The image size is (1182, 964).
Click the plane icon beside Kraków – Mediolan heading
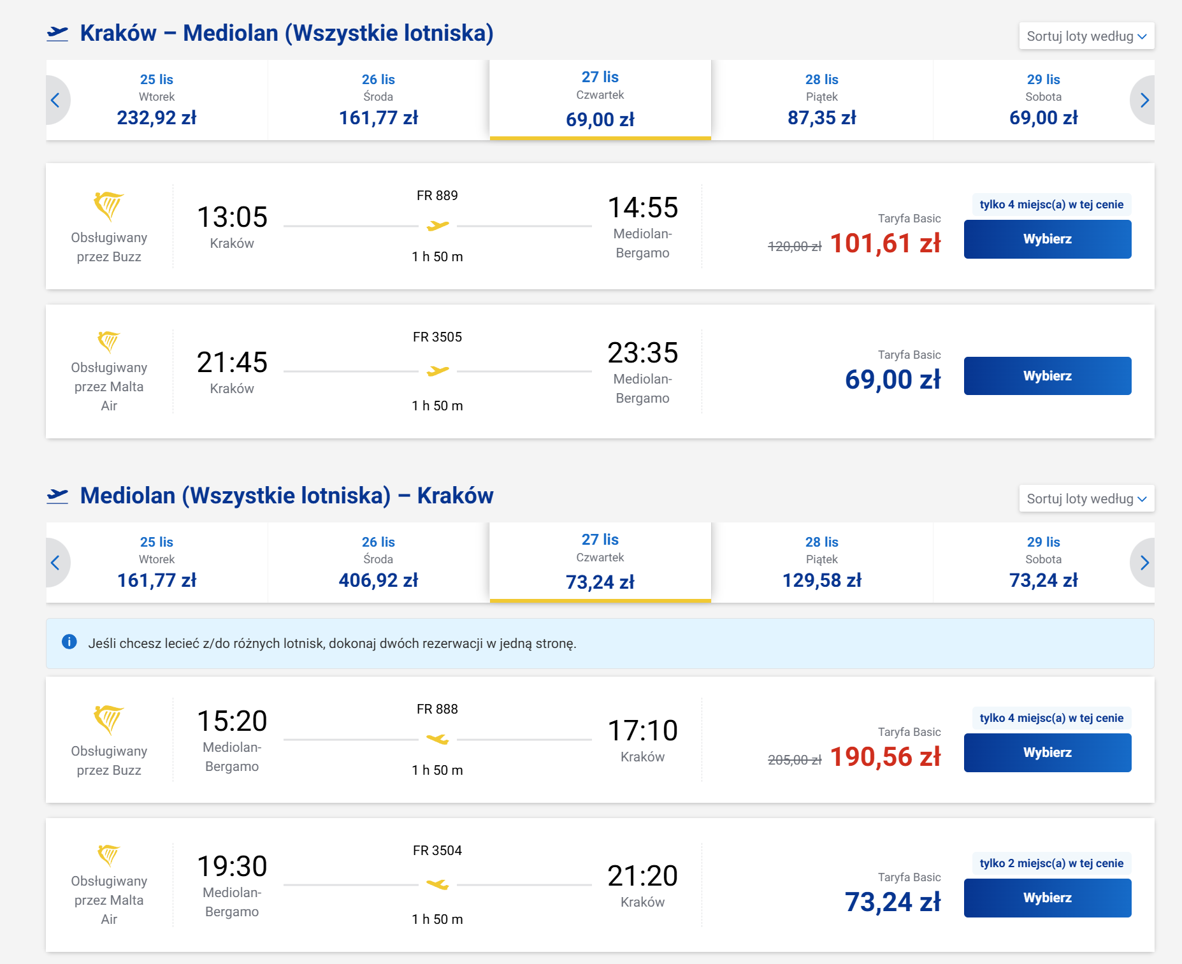(x=57, y=33)
